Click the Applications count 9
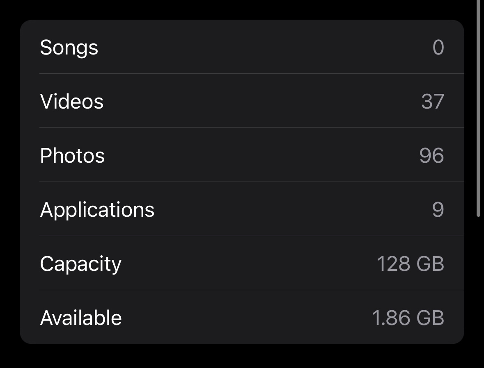Screen dimensions: 484x368 (x=438, y=210)
